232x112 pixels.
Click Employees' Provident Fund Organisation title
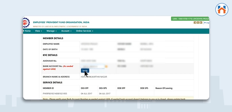pyautogui.click(x=61, y=22)
